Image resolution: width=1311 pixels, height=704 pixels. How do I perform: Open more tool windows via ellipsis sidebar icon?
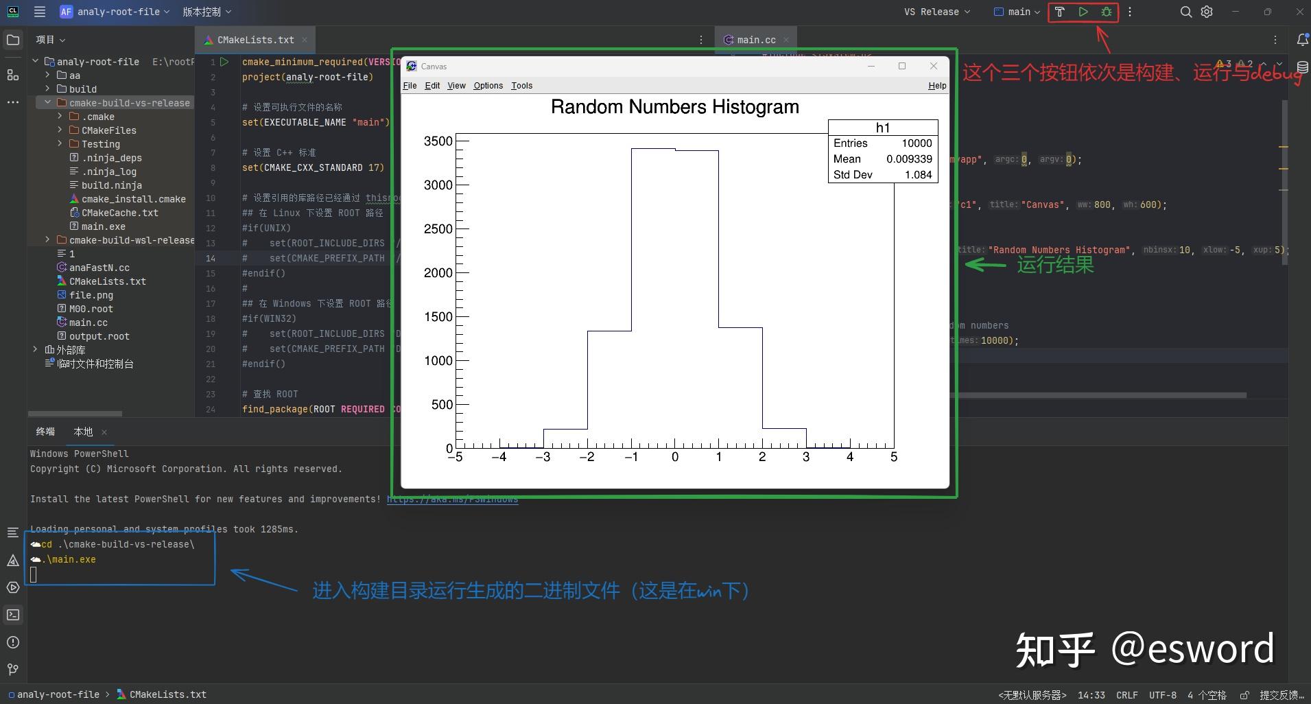pyautogui.click(x=12, y=102)
